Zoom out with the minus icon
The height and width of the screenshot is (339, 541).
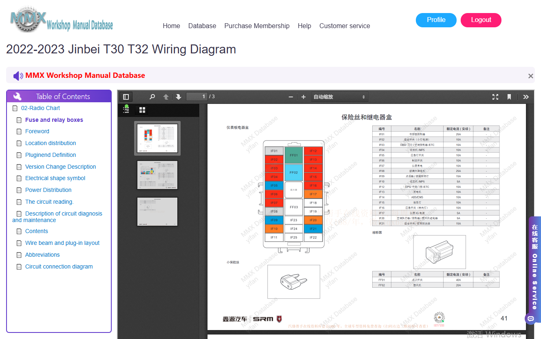click(291, 97)
